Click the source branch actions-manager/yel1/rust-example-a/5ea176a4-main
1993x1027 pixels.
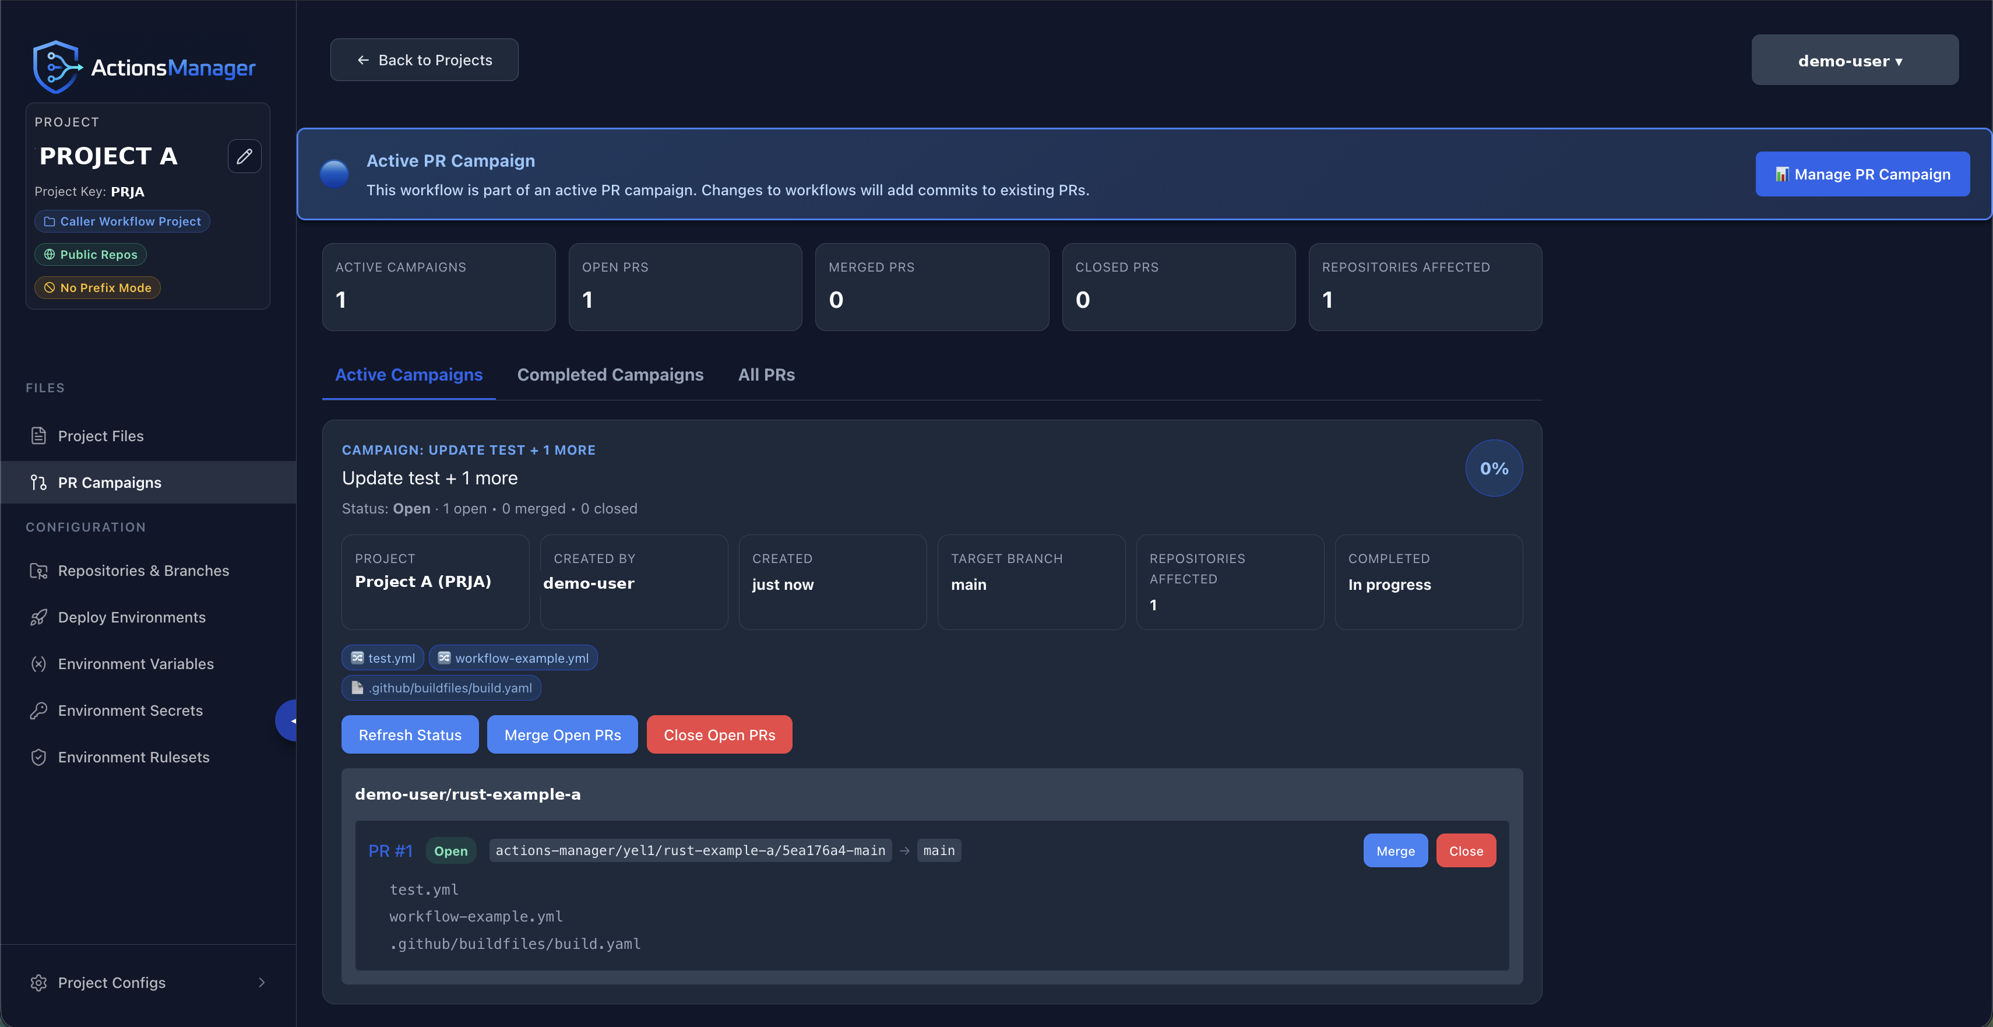[x=690, y=850]
